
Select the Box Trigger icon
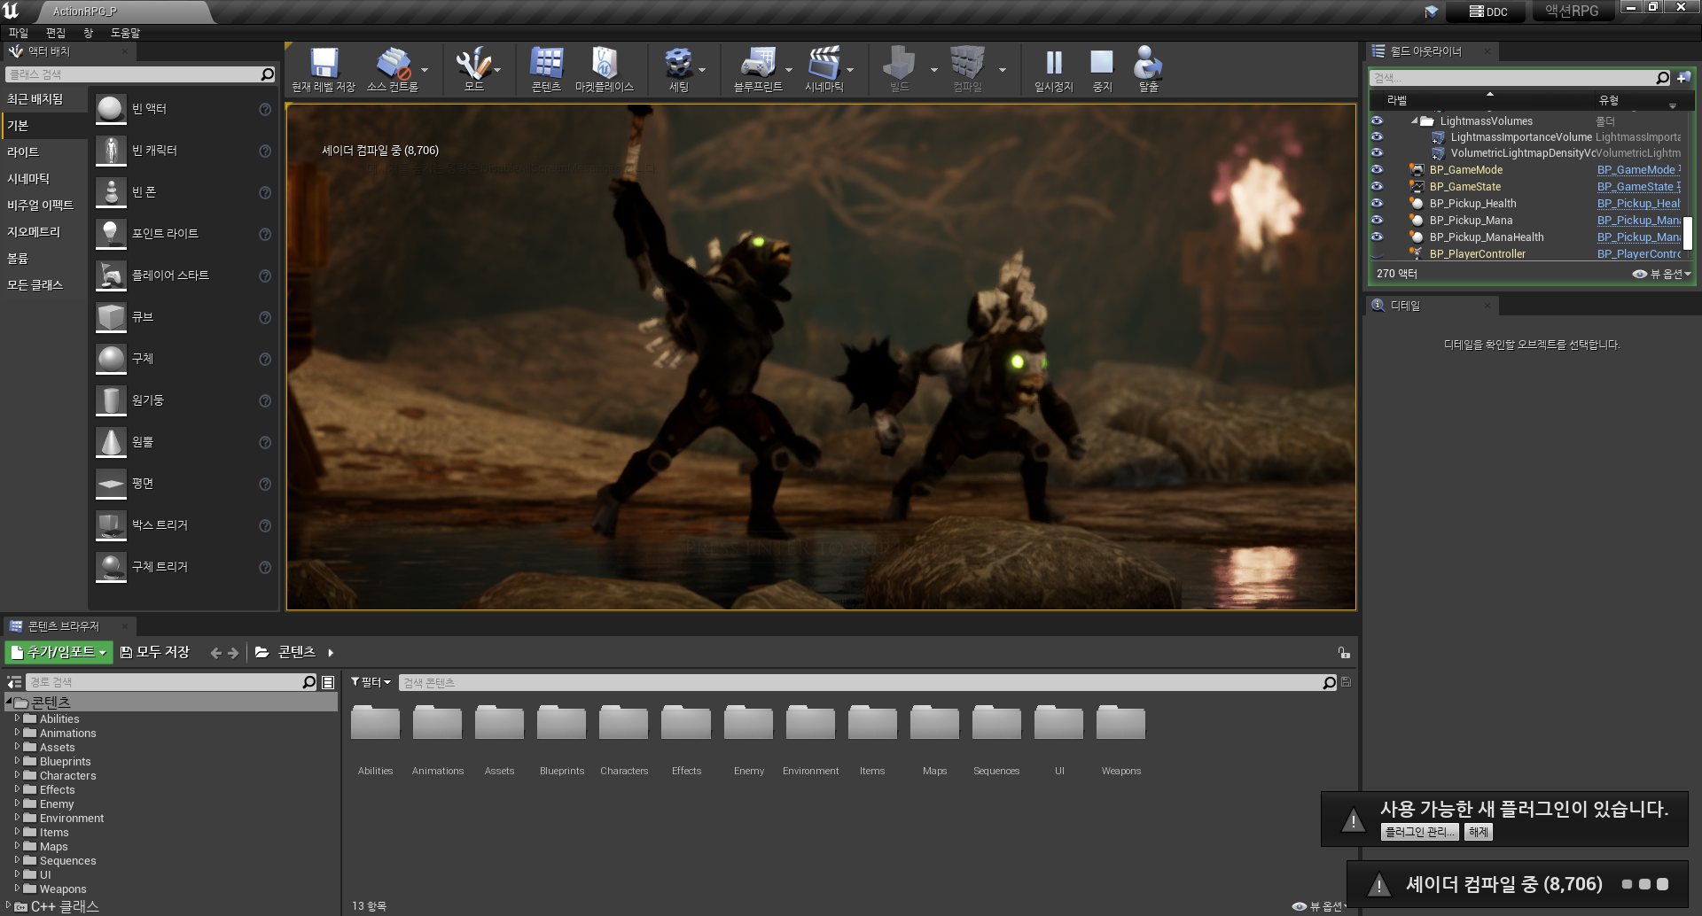click(x=111, y=525)
